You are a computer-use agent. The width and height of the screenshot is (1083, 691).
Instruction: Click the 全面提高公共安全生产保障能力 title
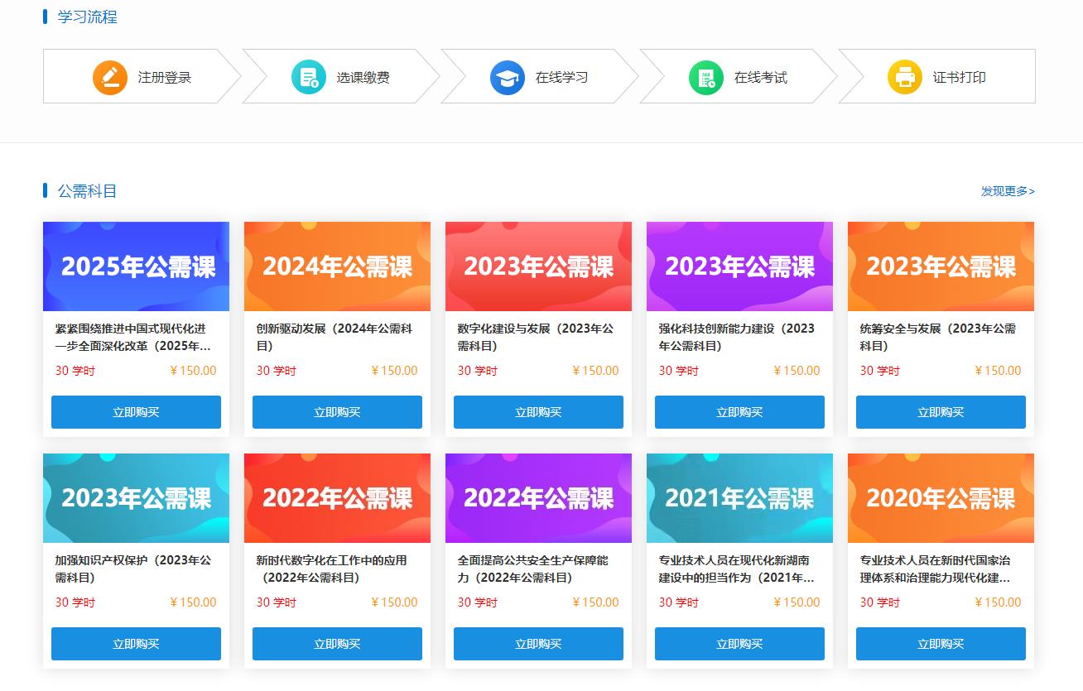[x=532, y=569]
